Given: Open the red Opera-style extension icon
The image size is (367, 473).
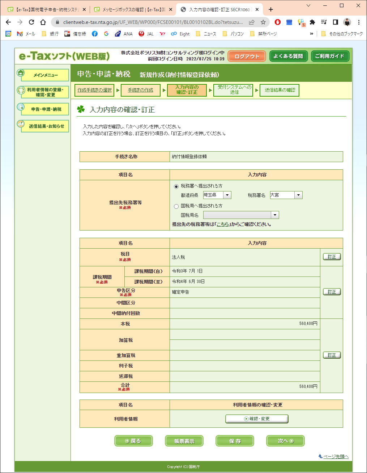Looking at the screenshot, I should (x=278, y=22).
